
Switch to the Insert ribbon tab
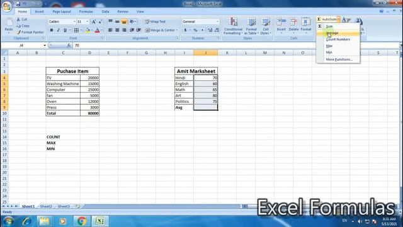coord(39,11)
